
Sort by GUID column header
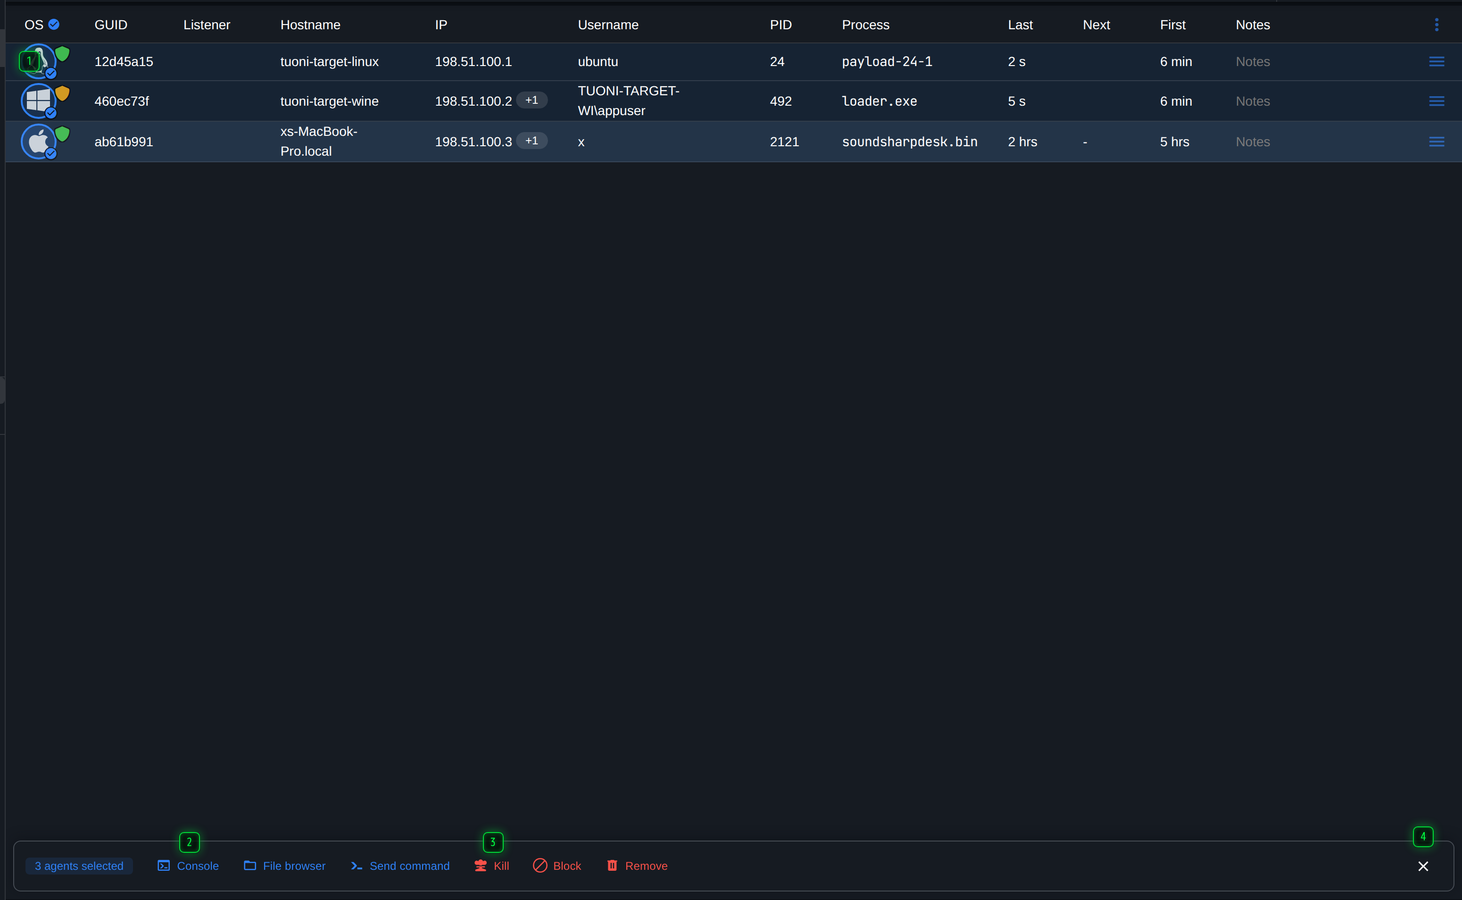[x=111, y=25]
